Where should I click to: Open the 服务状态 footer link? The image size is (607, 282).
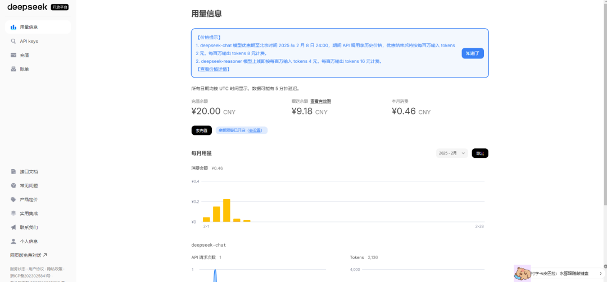[x=18, y=269]
